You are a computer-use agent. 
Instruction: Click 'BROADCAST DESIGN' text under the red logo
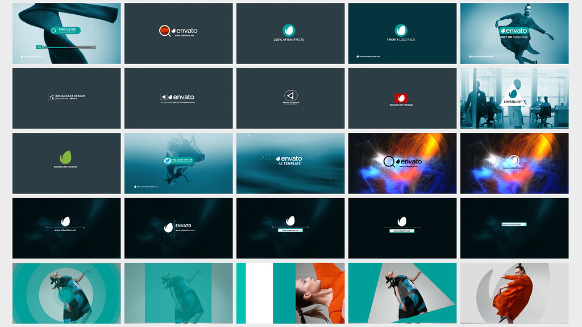[401, 105]
